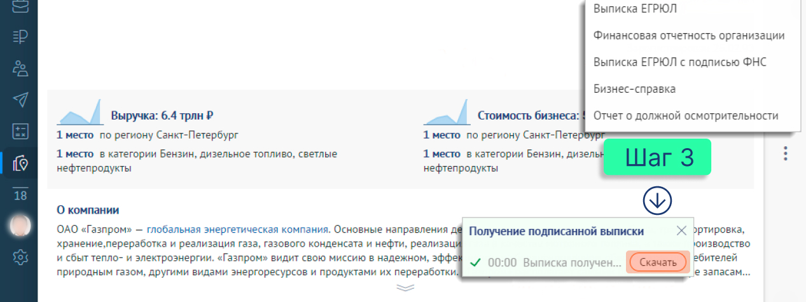Open the three-dot more options menu
The width and height of the screenshot is (806, 302).
(x=786, y=153)
